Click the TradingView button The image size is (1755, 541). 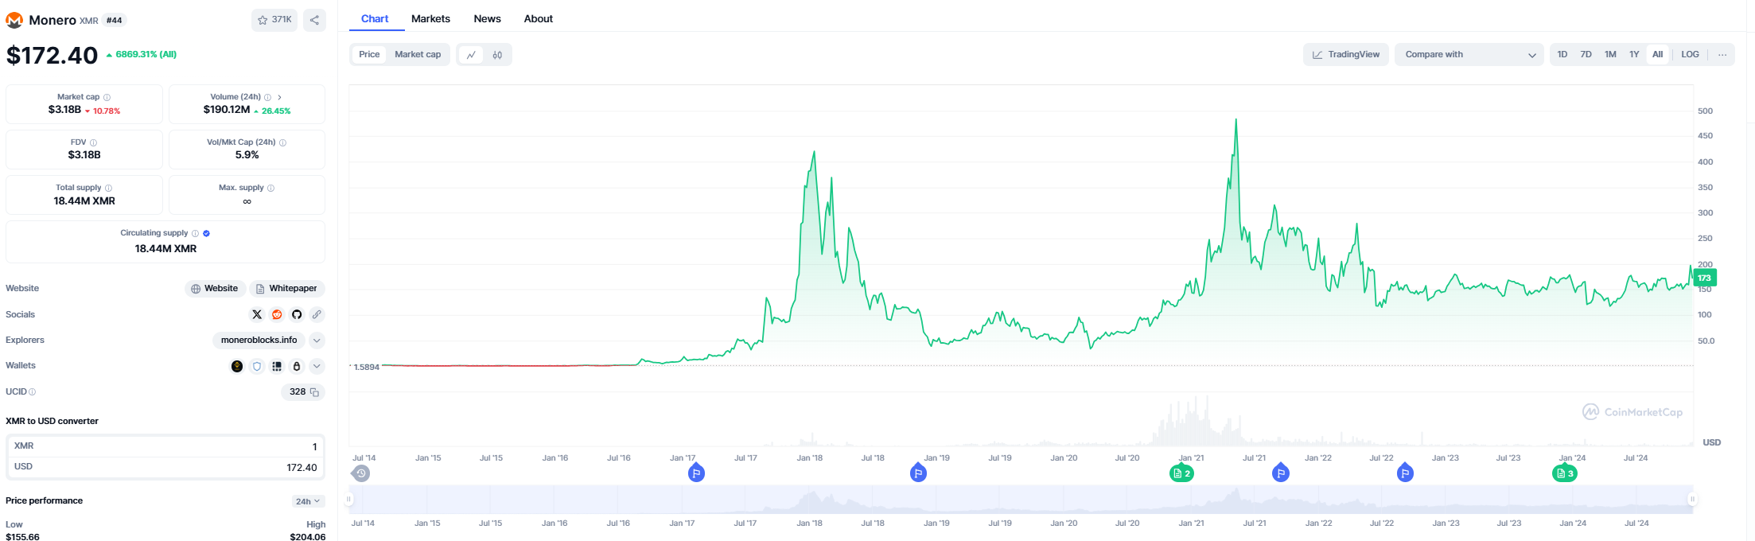click(x=1346, y=55)
